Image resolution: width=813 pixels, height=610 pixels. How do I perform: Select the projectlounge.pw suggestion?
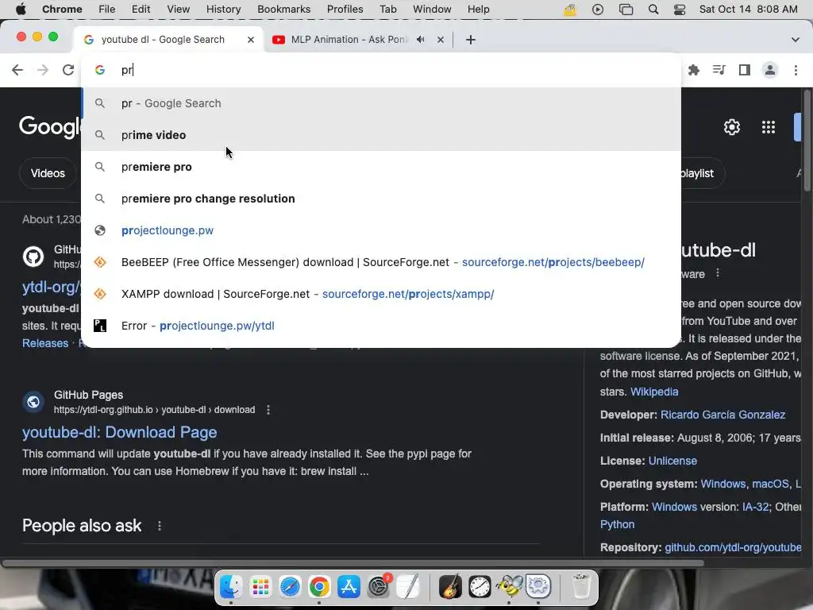pos(381,230)
